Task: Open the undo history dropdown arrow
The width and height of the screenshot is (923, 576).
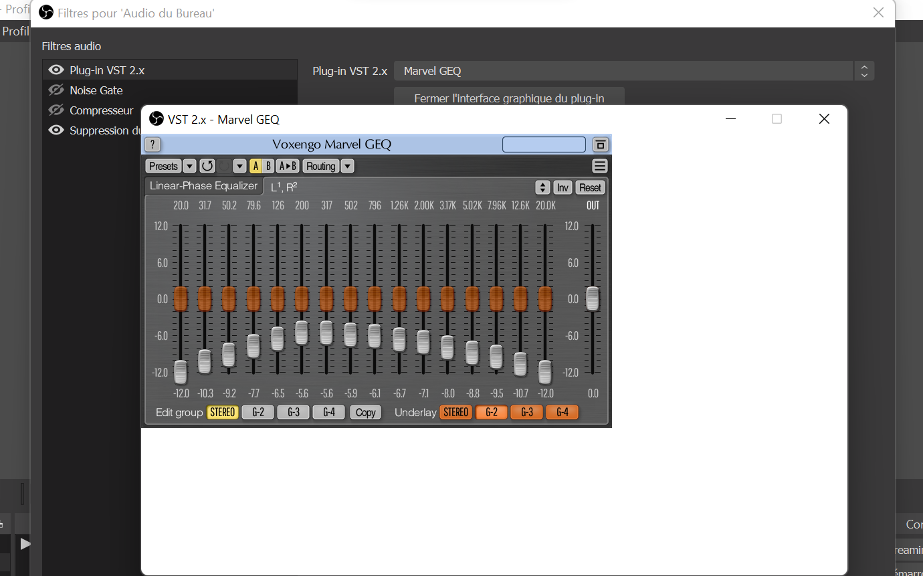Action: tap(239, 166)
